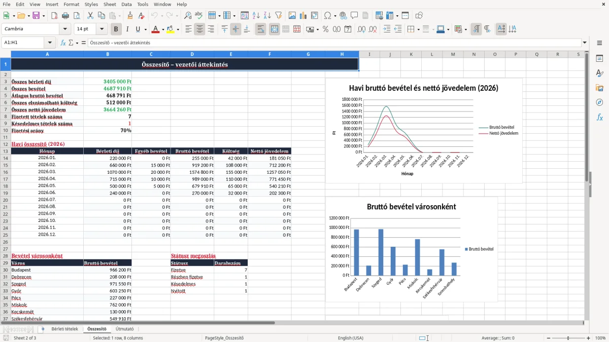Click the Save document icon
Image resolution: width=609 pixels, height=342 pixels.
(36, 16)
